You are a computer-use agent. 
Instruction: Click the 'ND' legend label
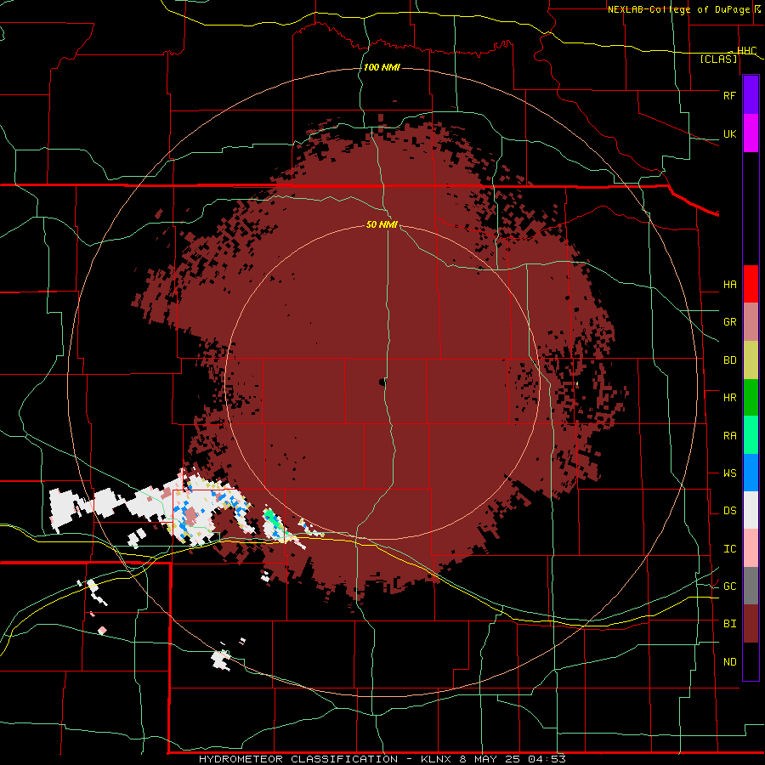(729, 662)
